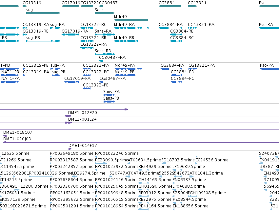Click the CG13322-RC transcript label
The image size is (279, 211).
tap(93, 25)
